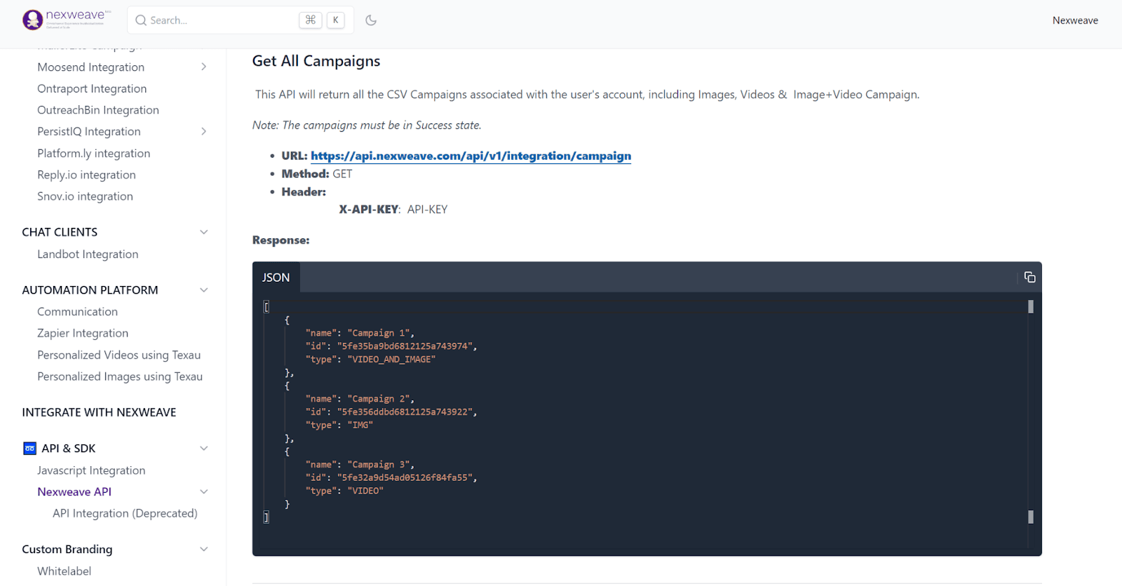
Task: Click the search magnifier icon
Action: [x=141, y=20]
